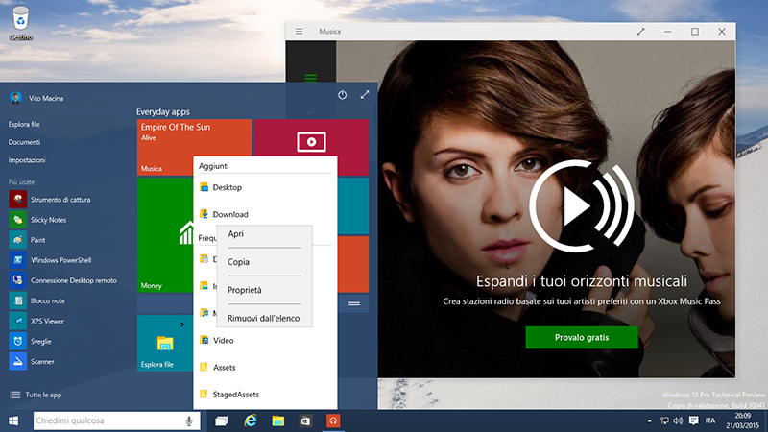Viewport: 768px width, 432px height.
Task: Open Task View on the taskbar
Action: (222, 420)
